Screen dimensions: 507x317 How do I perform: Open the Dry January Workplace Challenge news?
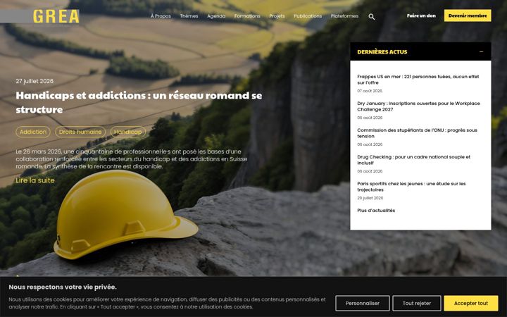(418, 106)
